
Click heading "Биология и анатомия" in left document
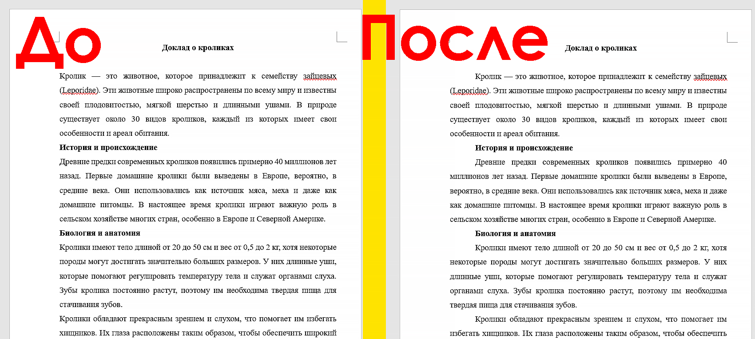100,233
